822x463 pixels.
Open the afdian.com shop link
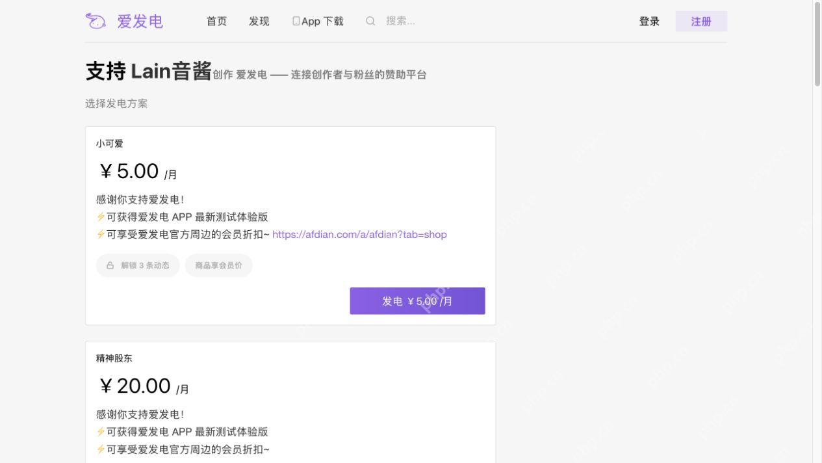[x=359, y=234]
